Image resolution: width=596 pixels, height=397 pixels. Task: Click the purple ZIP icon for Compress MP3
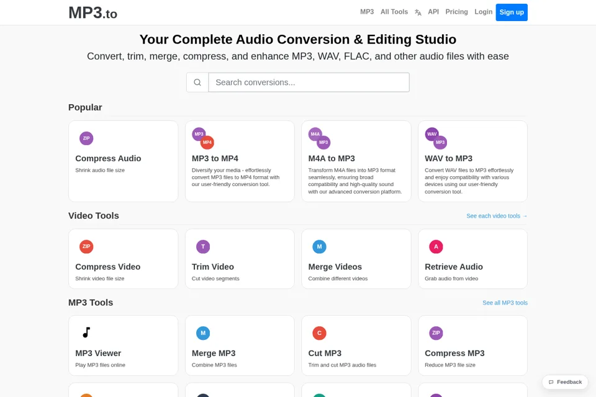pyautogui.click(x=436, y=333)
